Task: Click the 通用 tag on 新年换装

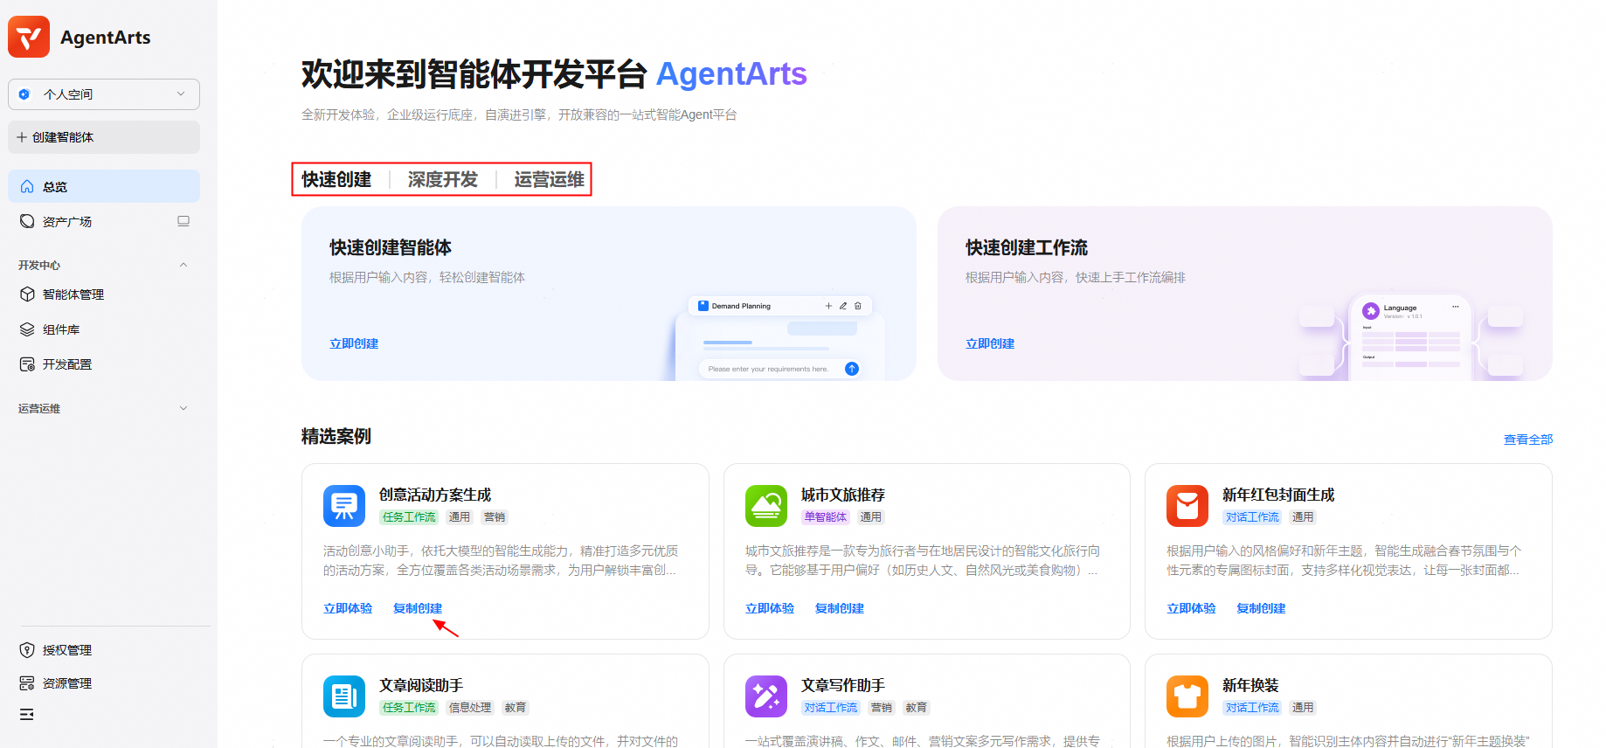Action: click(1303, 708)
